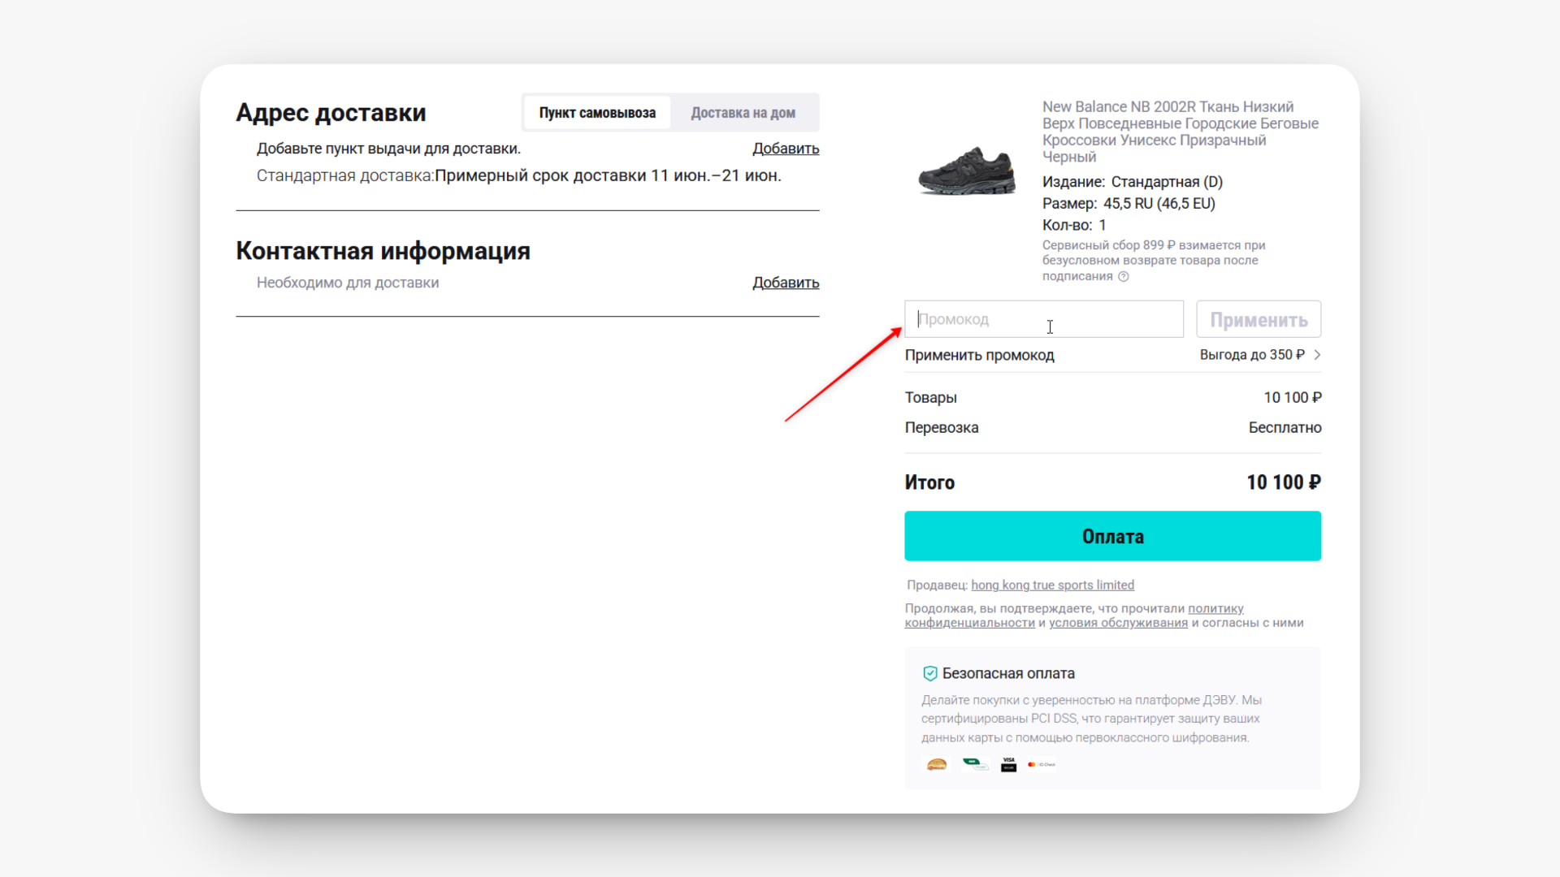Click the New Balance sneaker thumbnail

pos(967,171)
